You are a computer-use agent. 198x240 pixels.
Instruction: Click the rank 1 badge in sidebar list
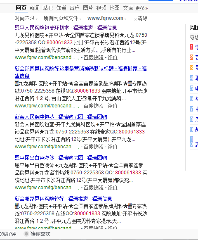(x=191, y=47)
